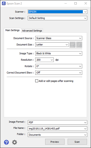Open configuration via the gear icon
Viewport: 91px width, 148px height.
[14, 142]
